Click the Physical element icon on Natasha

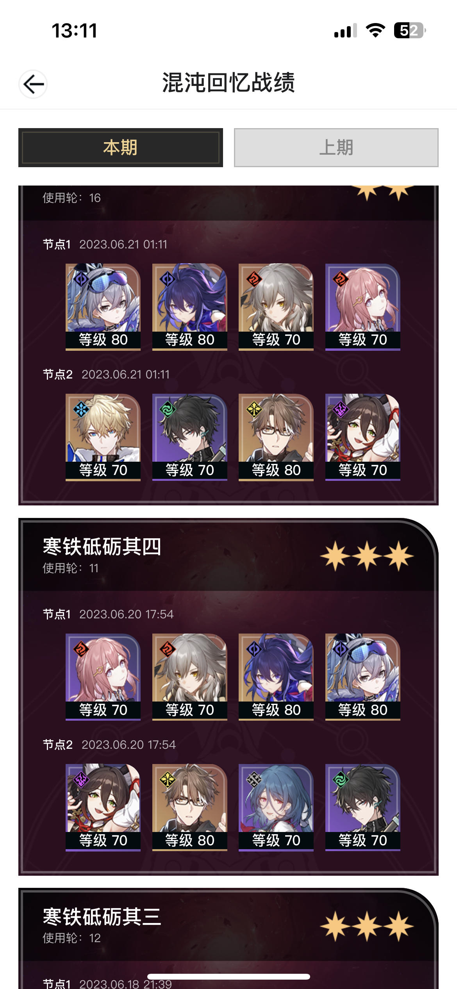pyautogui.click(x=254, y=780)
